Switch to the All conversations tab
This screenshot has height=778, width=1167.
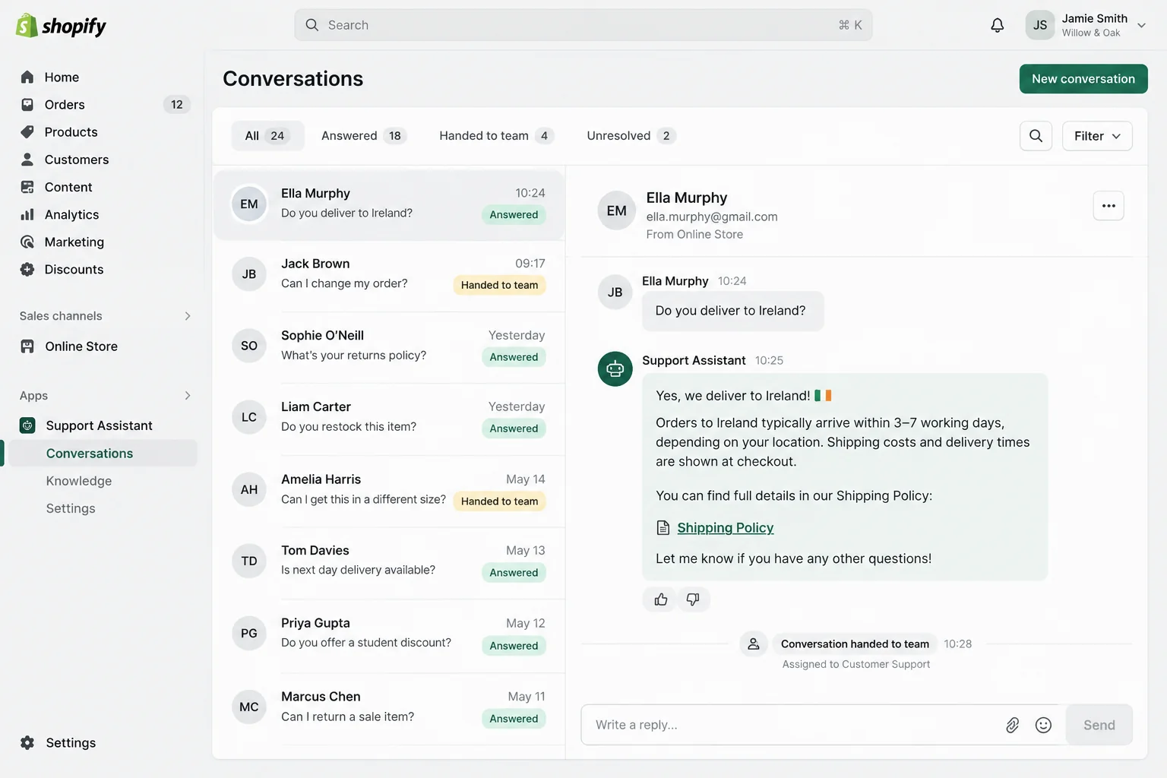[267, 136]
